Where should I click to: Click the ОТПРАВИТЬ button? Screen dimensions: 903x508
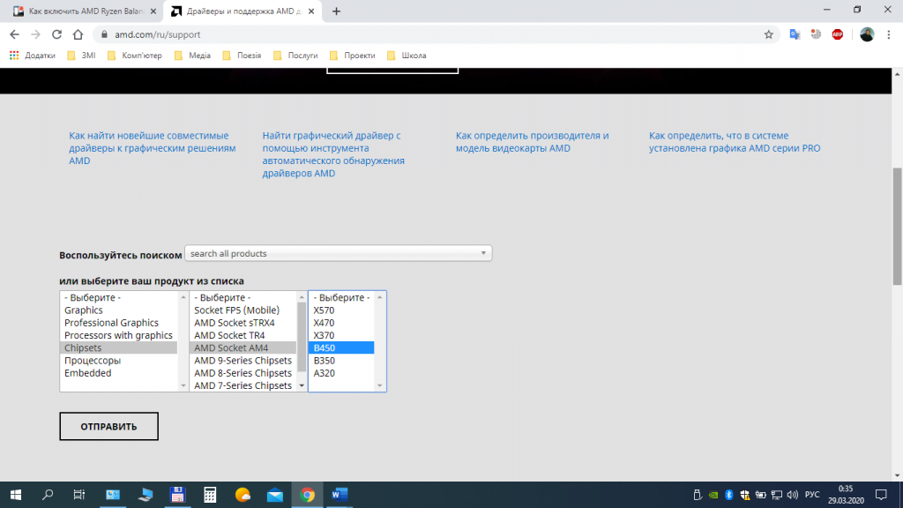108,426
